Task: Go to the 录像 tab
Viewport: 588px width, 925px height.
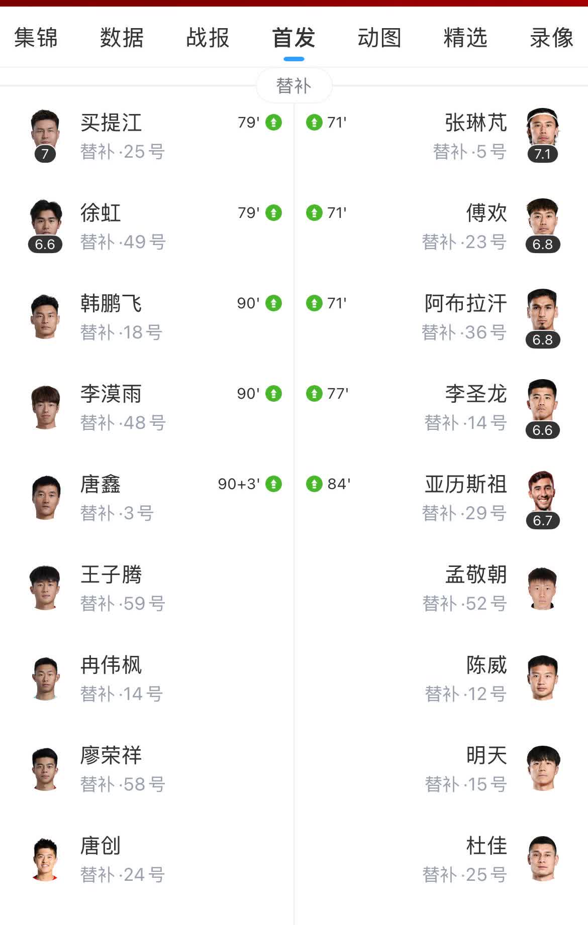Action: coord(551,38)
